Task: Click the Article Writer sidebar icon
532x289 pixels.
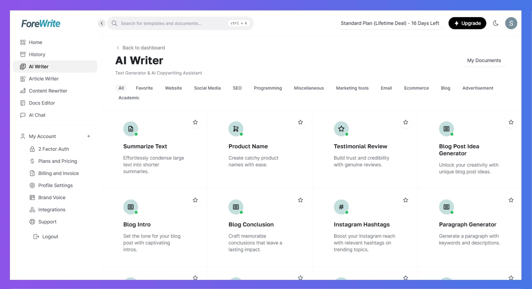Action: coord(23,79)
